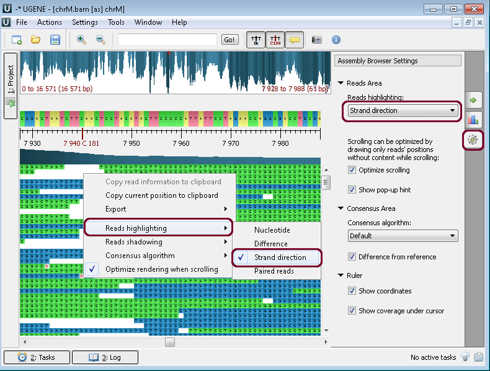
Task: Click the Go! button
Action: [x=229, y=40]
